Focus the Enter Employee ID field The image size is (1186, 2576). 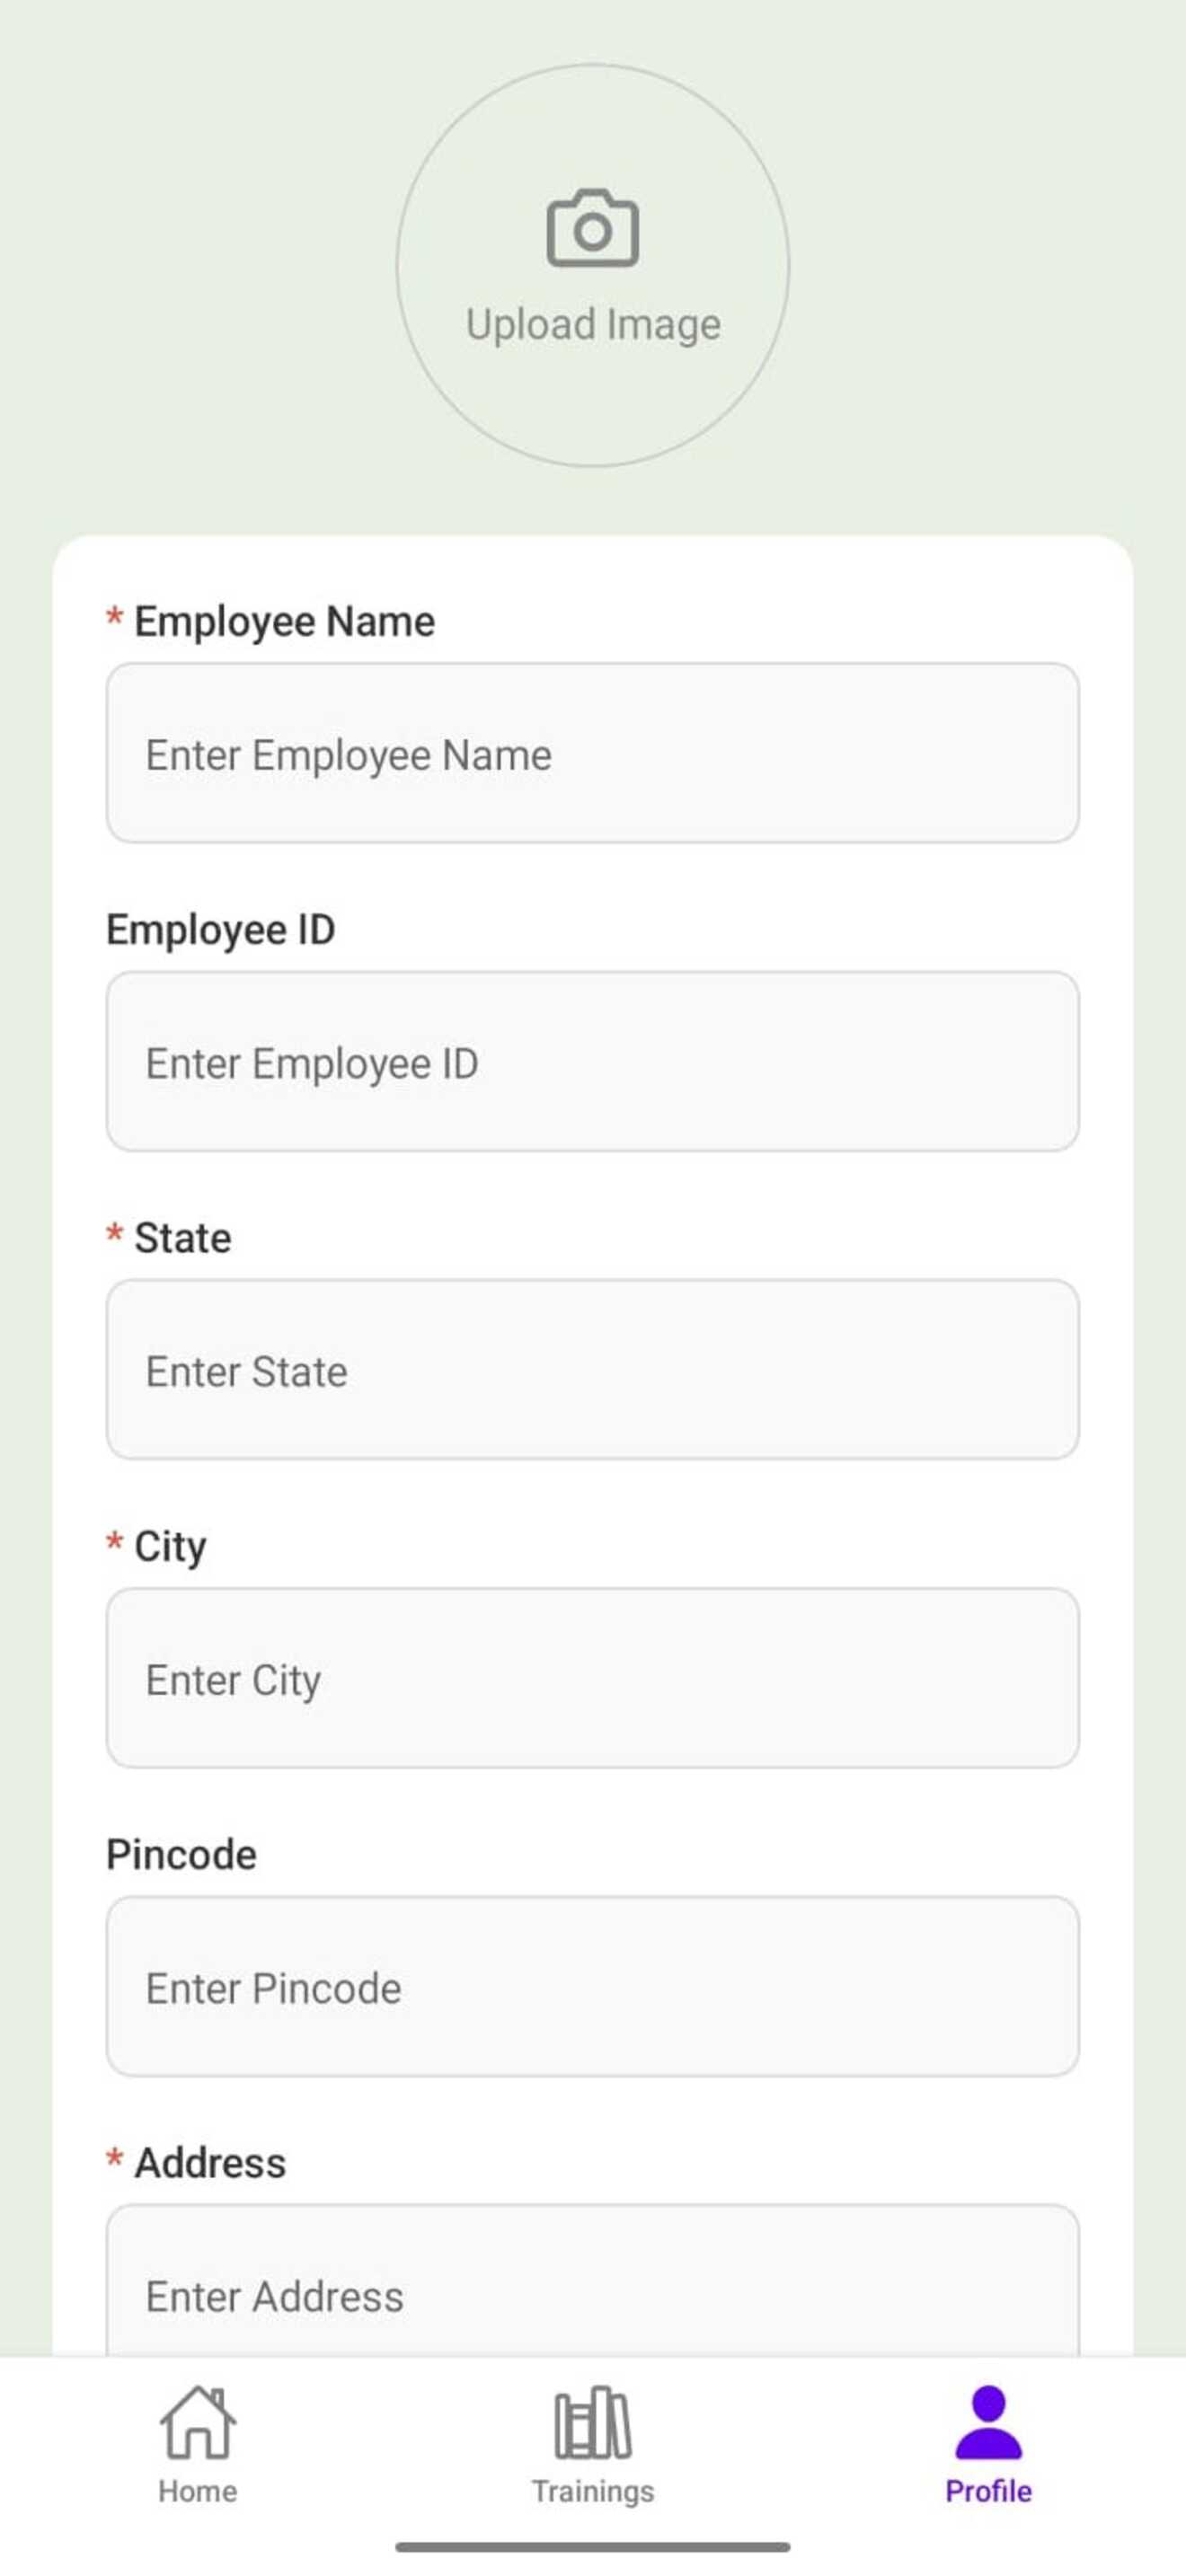pyautogui.click(x=593, y=1061)
